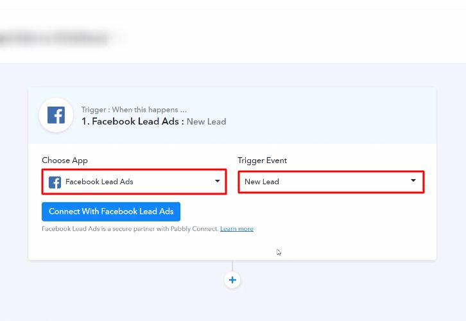Screen dimensions: 466x321
Task: Open the Learn more link
Action: [236, 229]
